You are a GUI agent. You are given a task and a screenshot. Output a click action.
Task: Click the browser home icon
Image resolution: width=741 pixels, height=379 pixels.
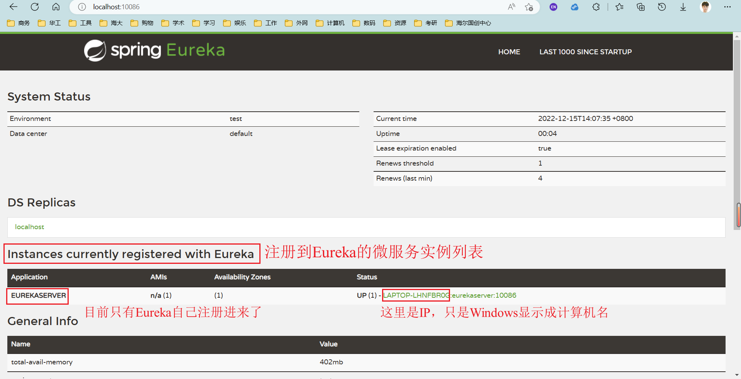[56, 7]
